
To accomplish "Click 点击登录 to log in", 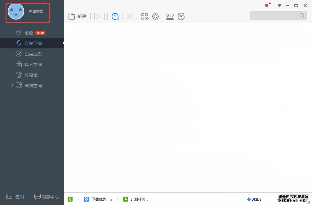I will click(x=36, y=11).
